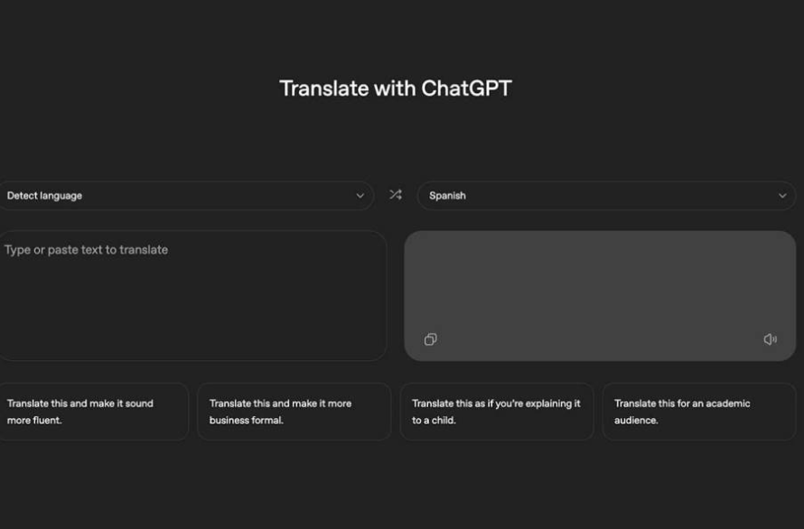
Task: Swap source and target languages icon
Action: click(396, 195)
